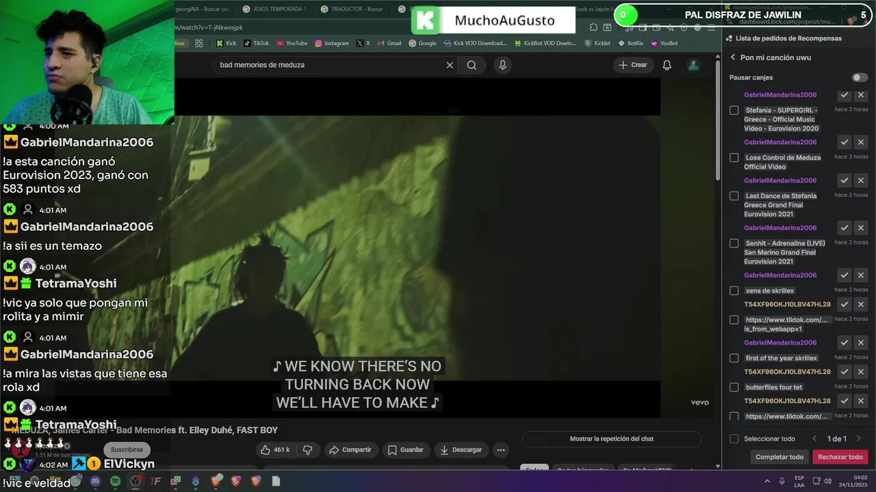876x492 pixels.
Task: Open the YouTube account avatar menu
Action: [693, 65]
